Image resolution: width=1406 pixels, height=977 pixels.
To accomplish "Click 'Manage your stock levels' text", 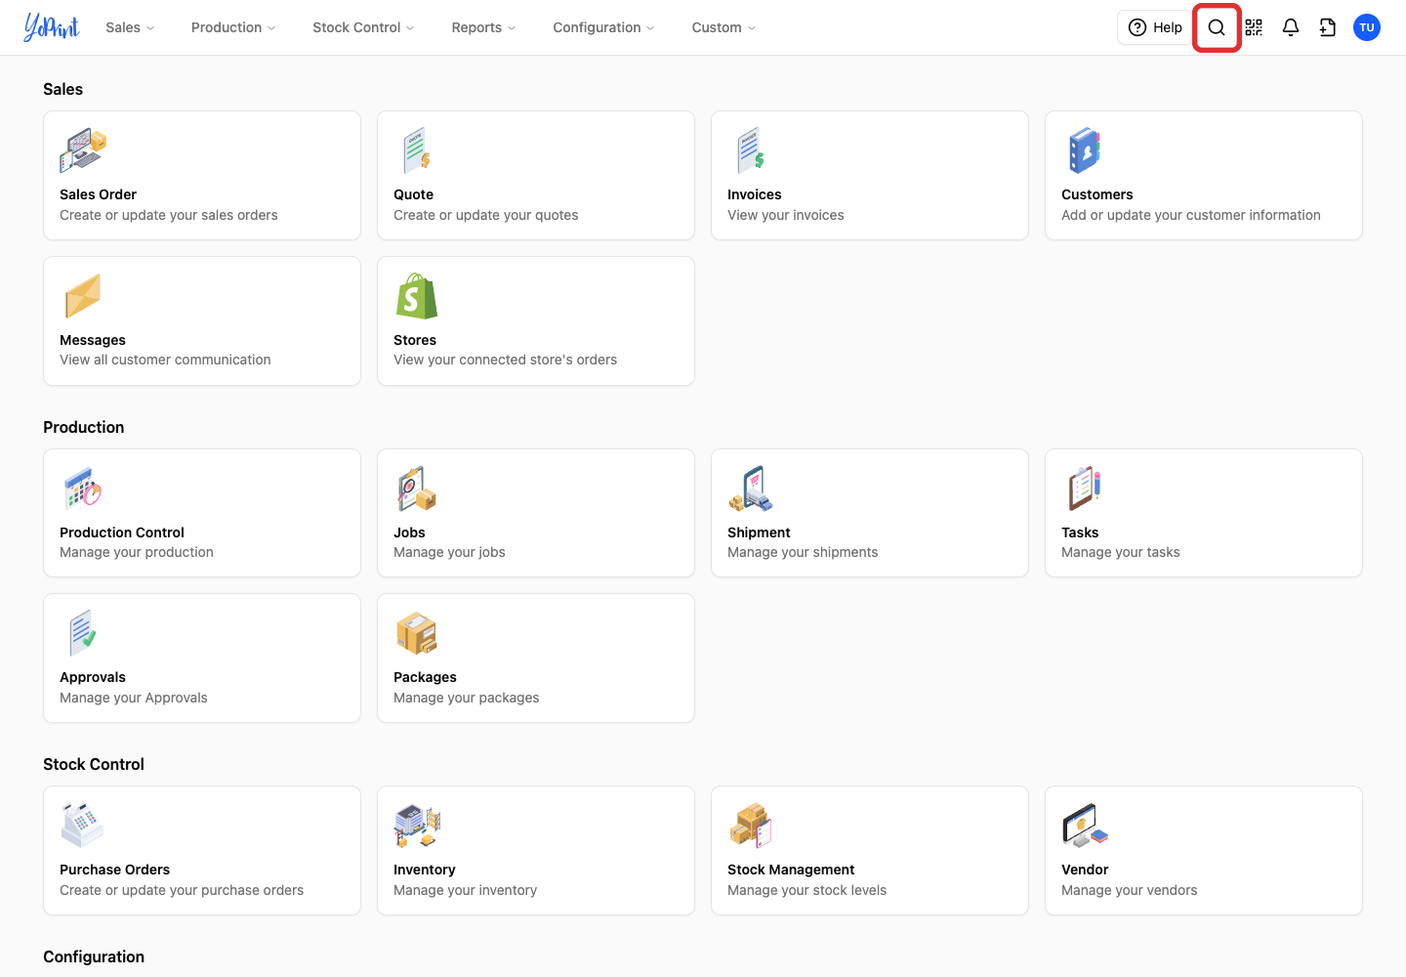I will click(807, 890).
